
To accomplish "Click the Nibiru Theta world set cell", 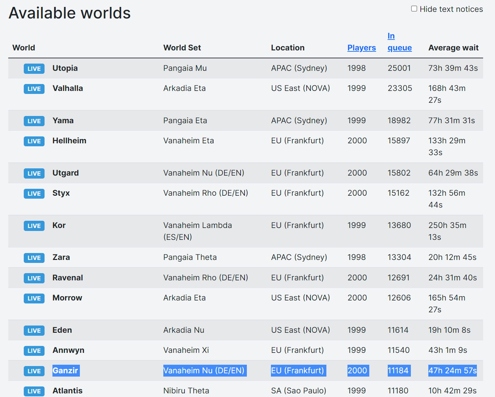I will (186, 391).
